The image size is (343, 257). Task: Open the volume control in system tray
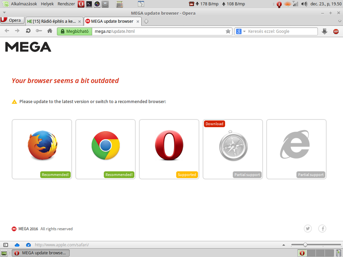304,4
